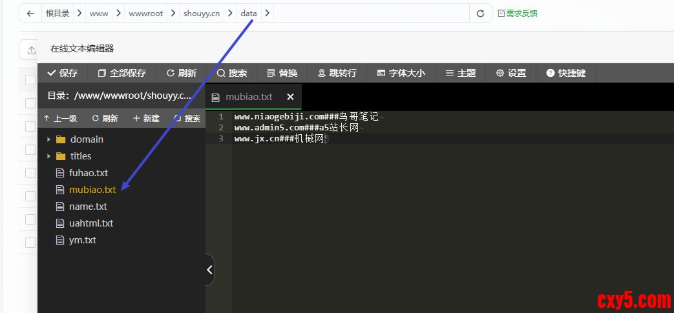Go to the www breadcrumb
This screenshot has width=674, height=313.
coord(99,14)
